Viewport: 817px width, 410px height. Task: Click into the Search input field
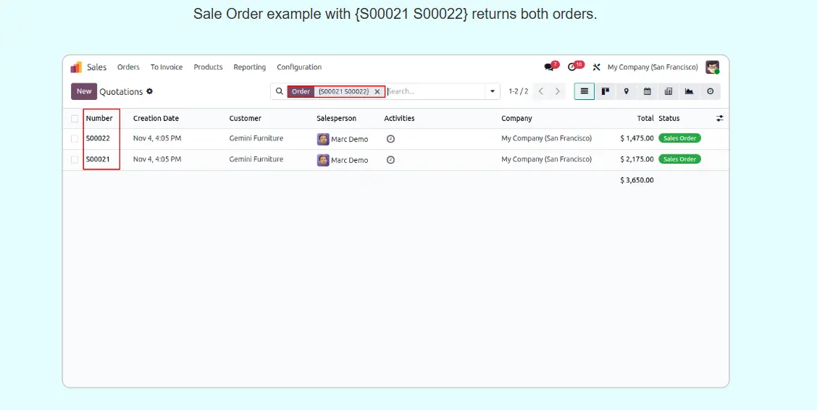[x=435, y=91]
